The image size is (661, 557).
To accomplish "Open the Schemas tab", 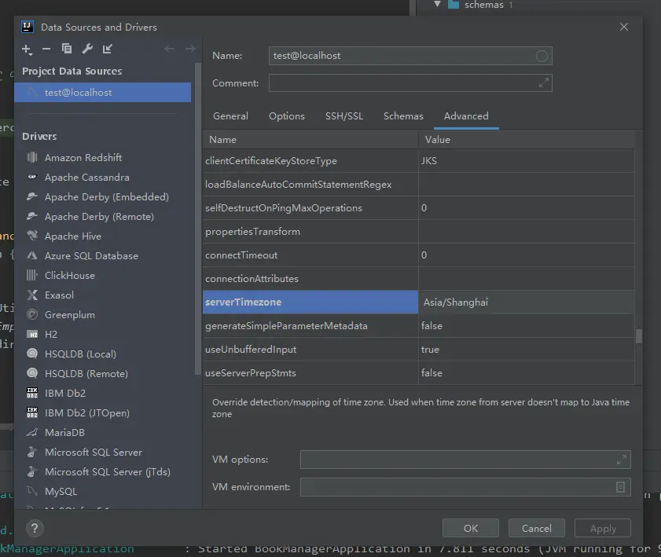I will (403, 116).
